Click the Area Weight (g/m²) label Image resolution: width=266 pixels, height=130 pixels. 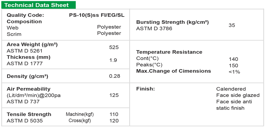point(32,44)
